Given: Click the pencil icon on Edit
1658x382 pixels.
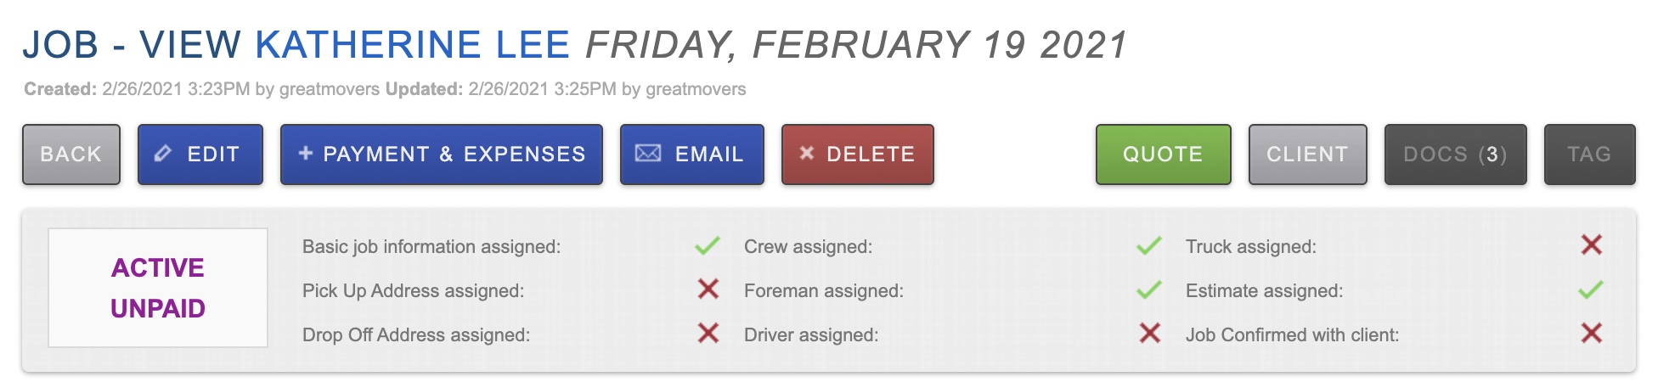Looking at the screenshot, I should pyautogui.click(x=162, y=154).
